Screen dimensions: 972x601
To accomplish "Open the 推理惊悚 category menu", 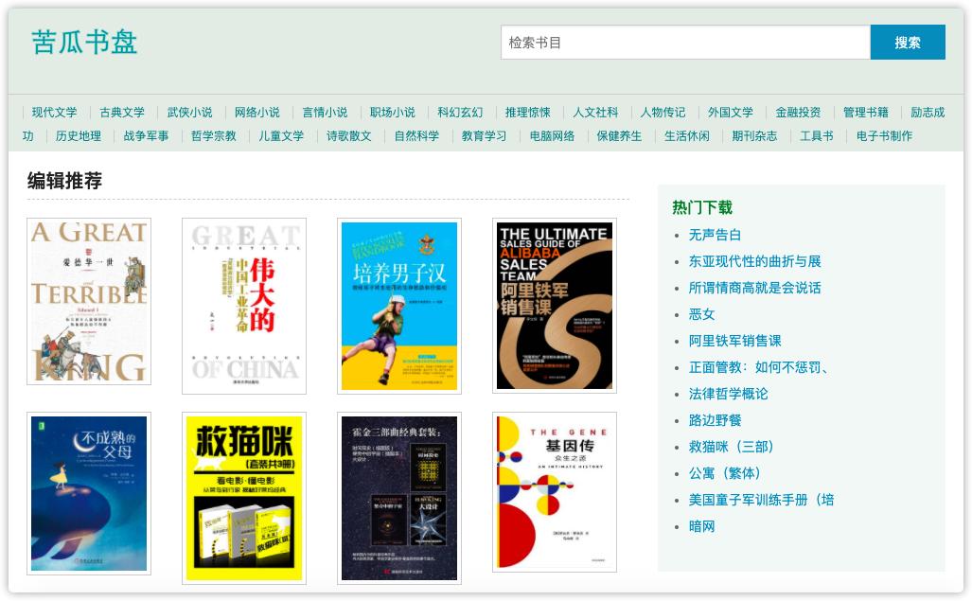I will tap(527, 112).
